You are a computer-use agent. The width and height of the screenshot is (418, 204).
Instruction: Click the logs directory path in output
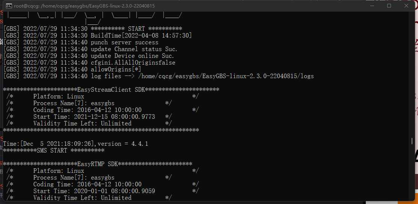(x=226, y=76)
